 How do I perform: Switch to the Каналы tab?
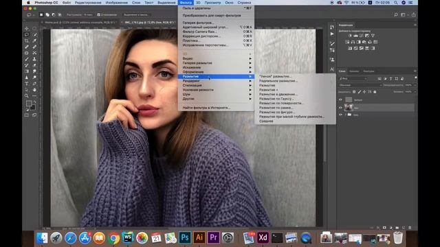coord(354,71)
